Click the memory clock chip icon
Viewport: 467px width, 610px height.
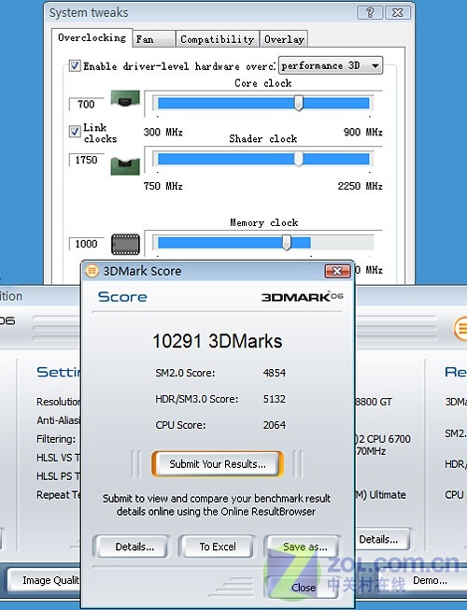pyautogui.click(x=125, y=245)
